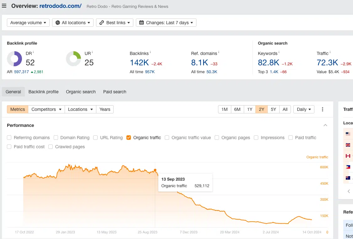
Task: Open the Average volume dropdown
Action: click(x=28, y=22)
